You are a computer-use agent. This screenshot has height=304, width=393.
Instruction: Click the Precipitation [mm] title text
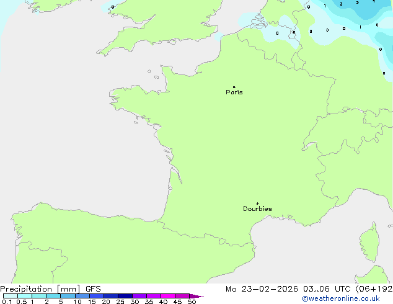[x=40, y=289]
